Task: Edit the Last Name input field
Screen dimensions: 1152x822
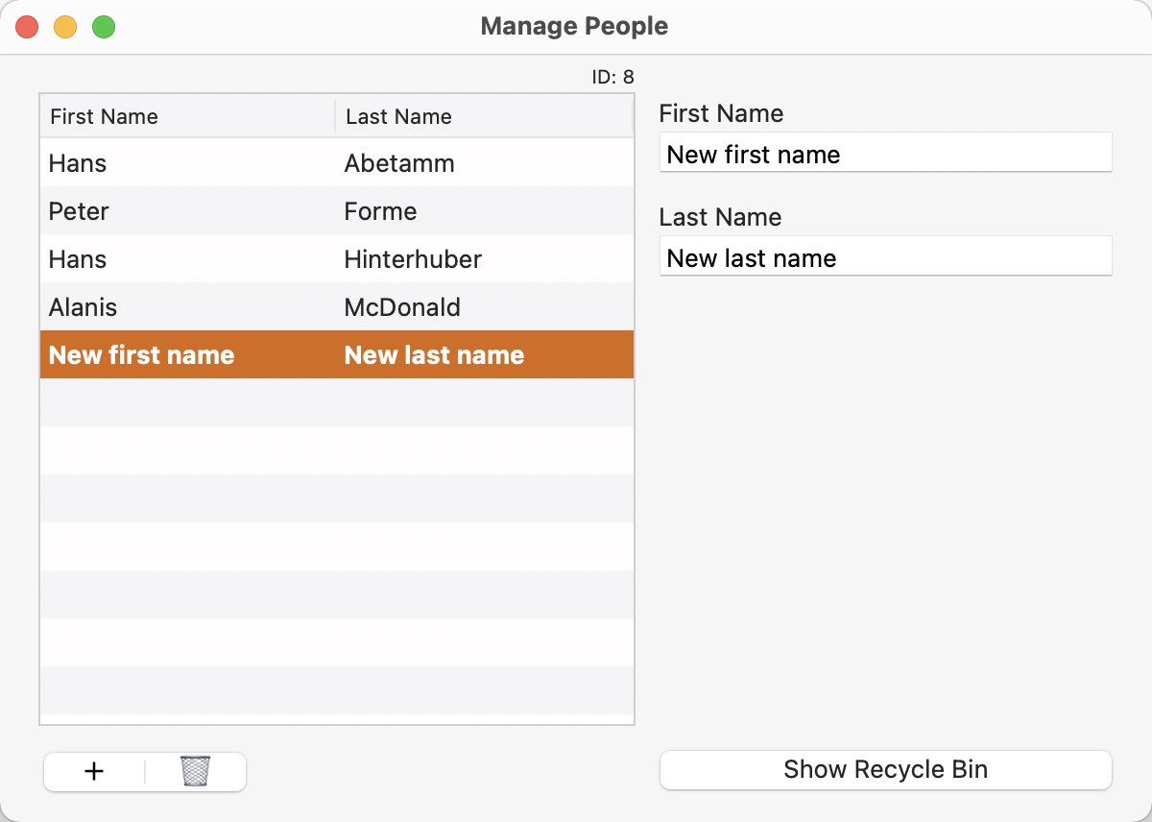Action: (885, 257)
